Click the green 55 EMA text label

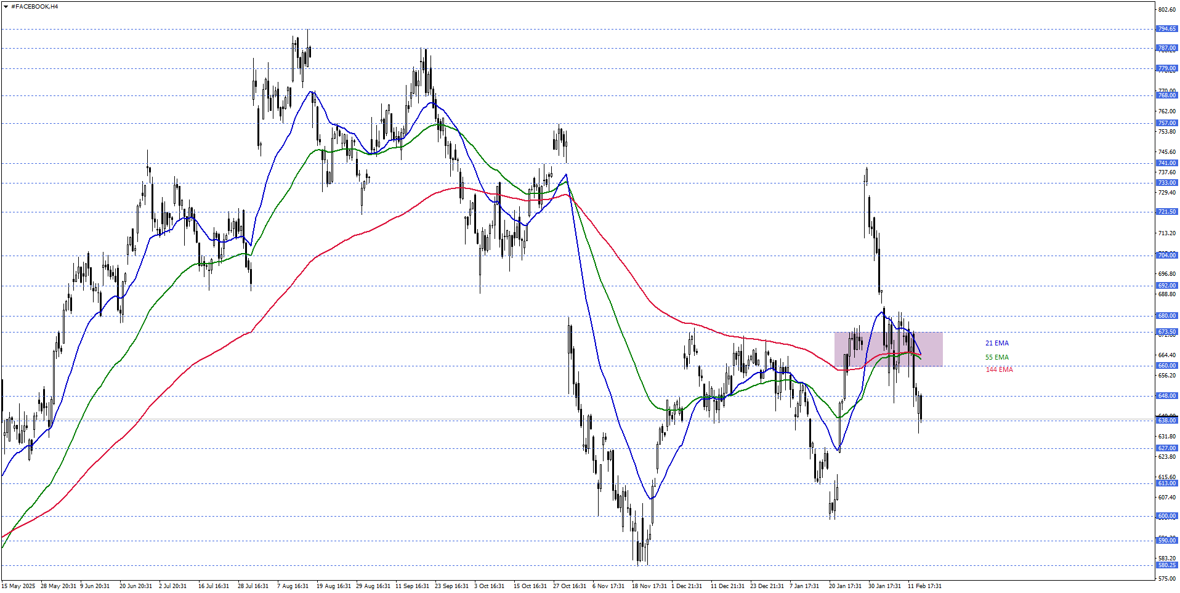click(x=996, y=358)
